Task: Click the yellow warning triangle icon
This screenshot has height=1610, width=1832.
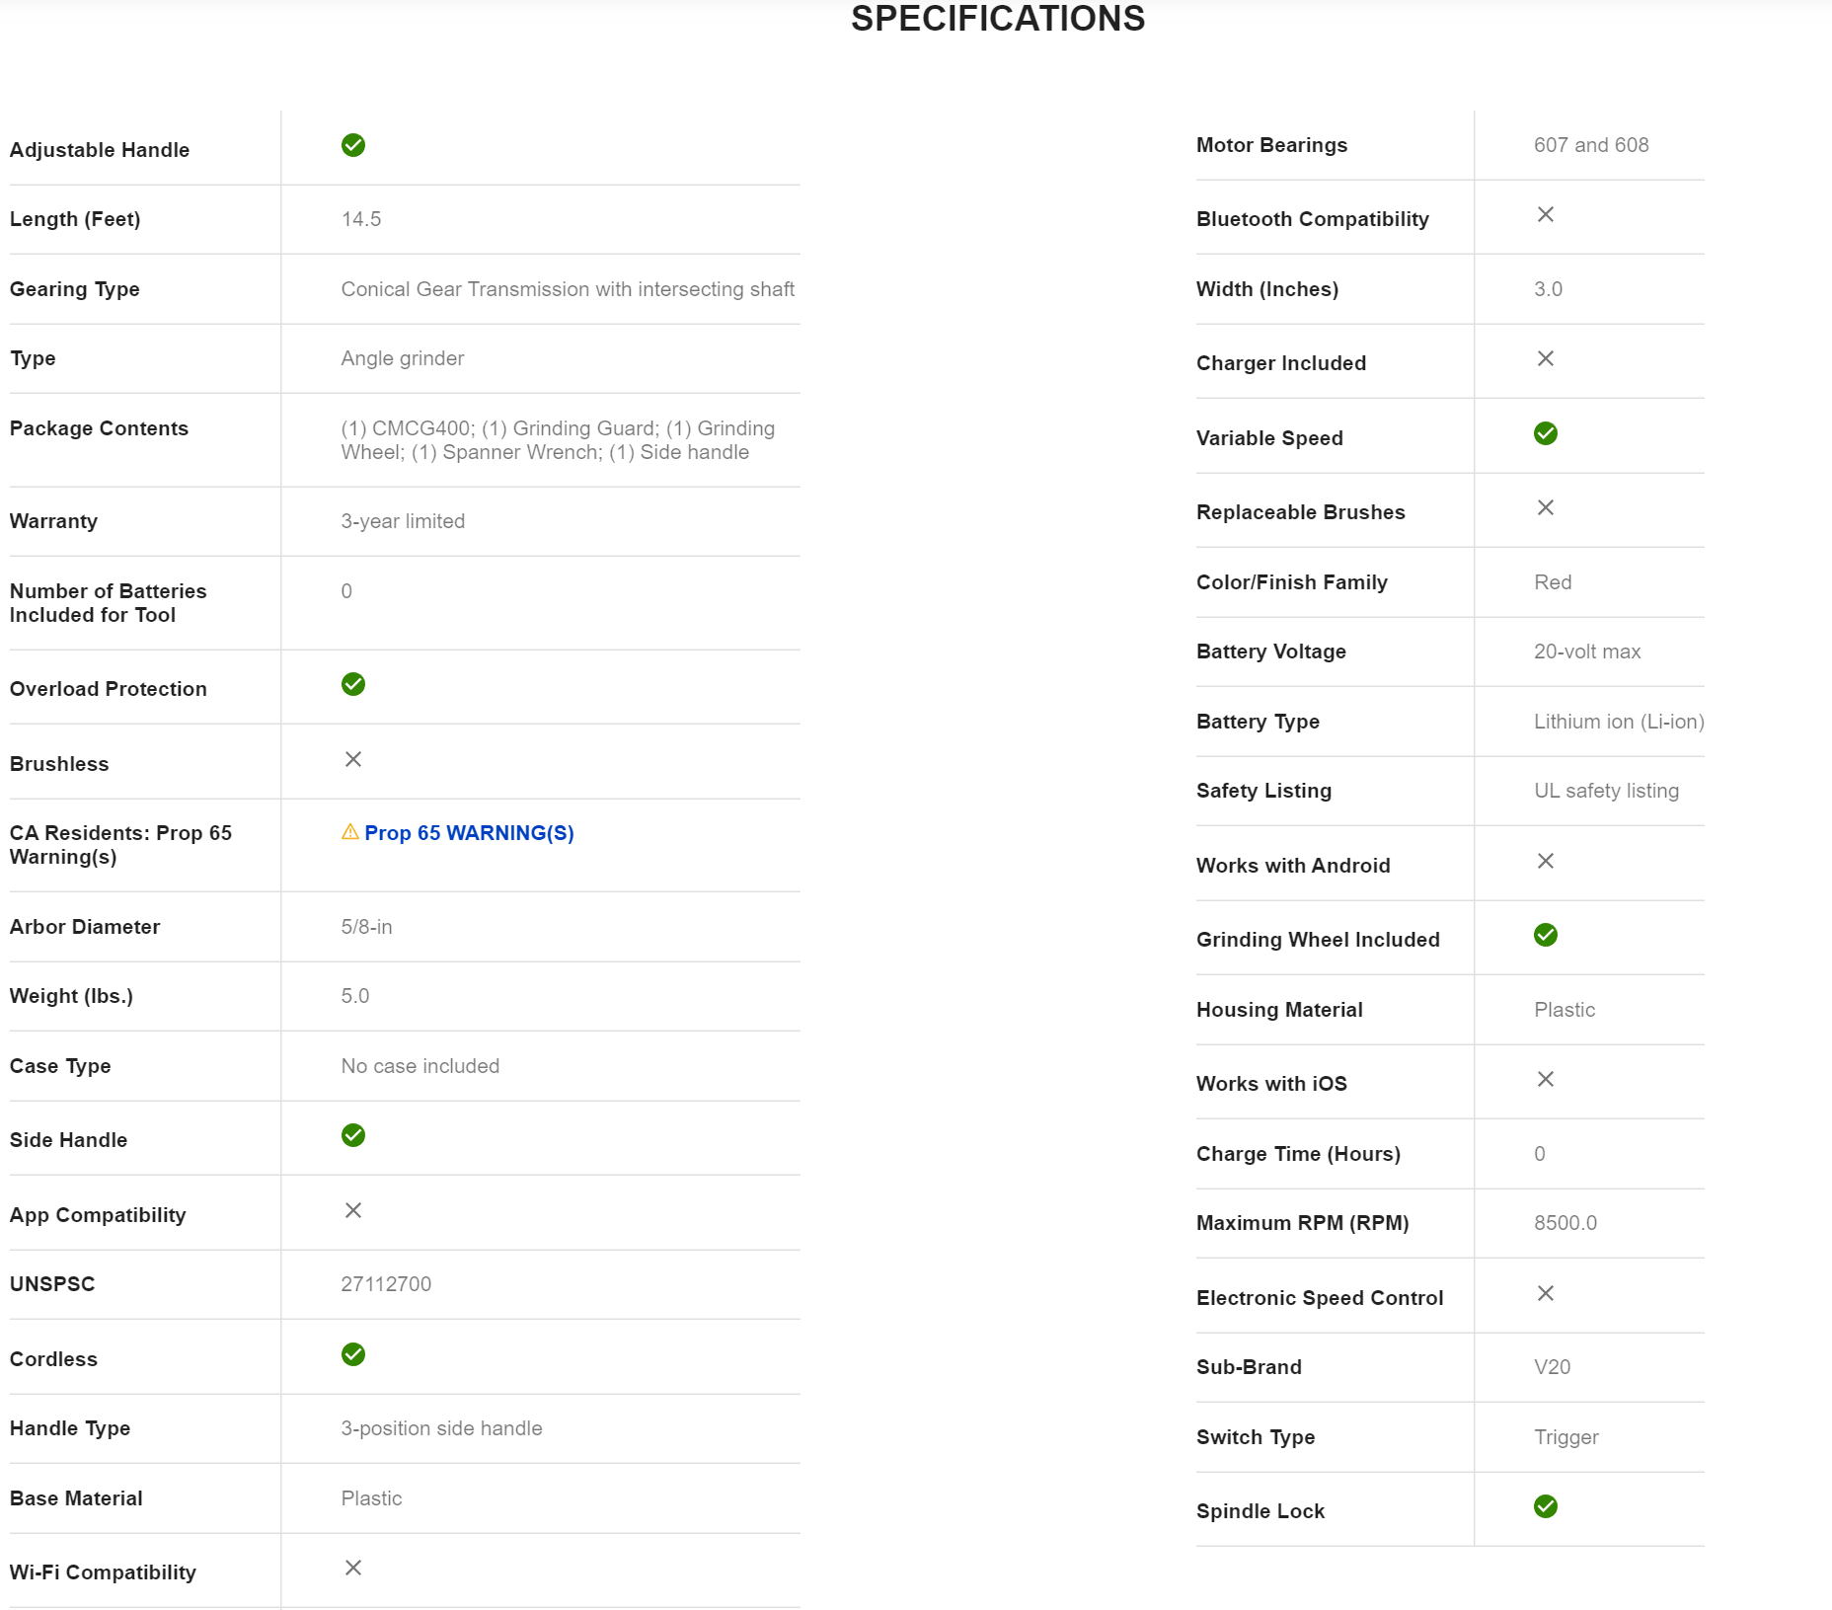Action: [x=349, y=832]
